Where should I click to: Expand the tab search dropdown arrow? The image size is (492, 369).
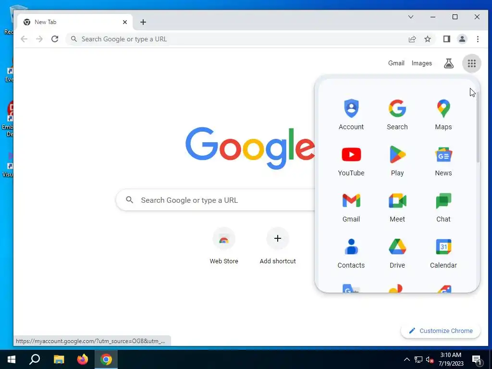tap(410, 17)
